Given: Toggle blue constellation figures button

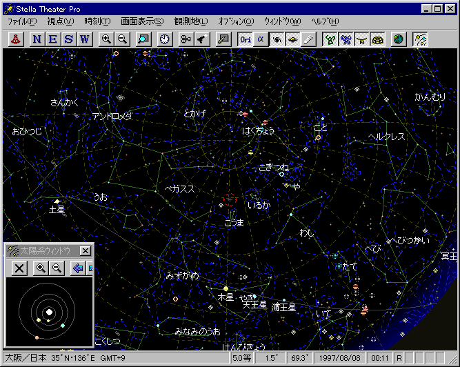Looking at the screenshot, I should 346,39.
